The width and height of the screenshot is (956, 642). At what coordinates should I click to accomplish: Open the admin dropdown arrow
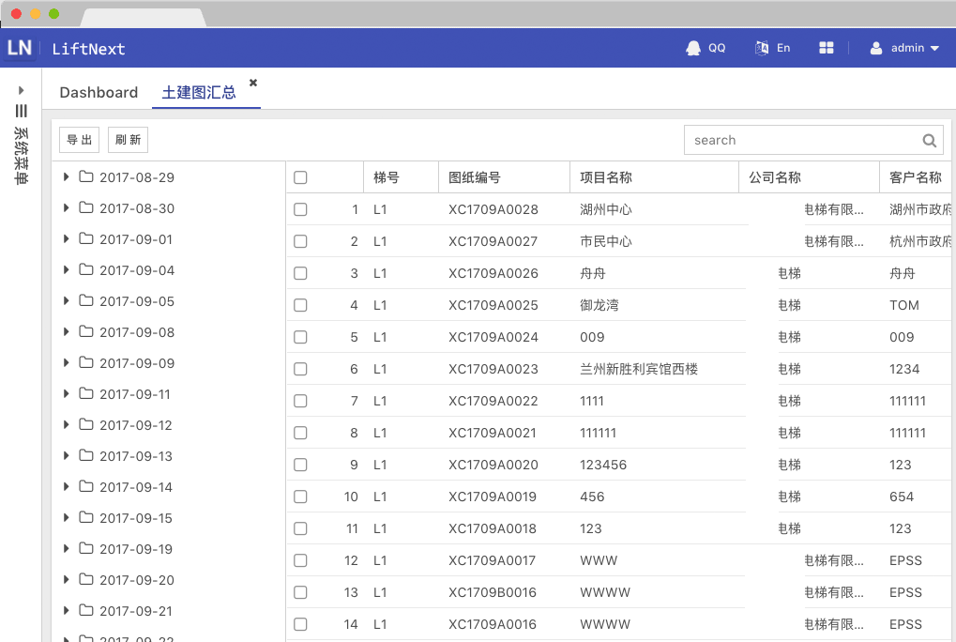click(934, 49)
